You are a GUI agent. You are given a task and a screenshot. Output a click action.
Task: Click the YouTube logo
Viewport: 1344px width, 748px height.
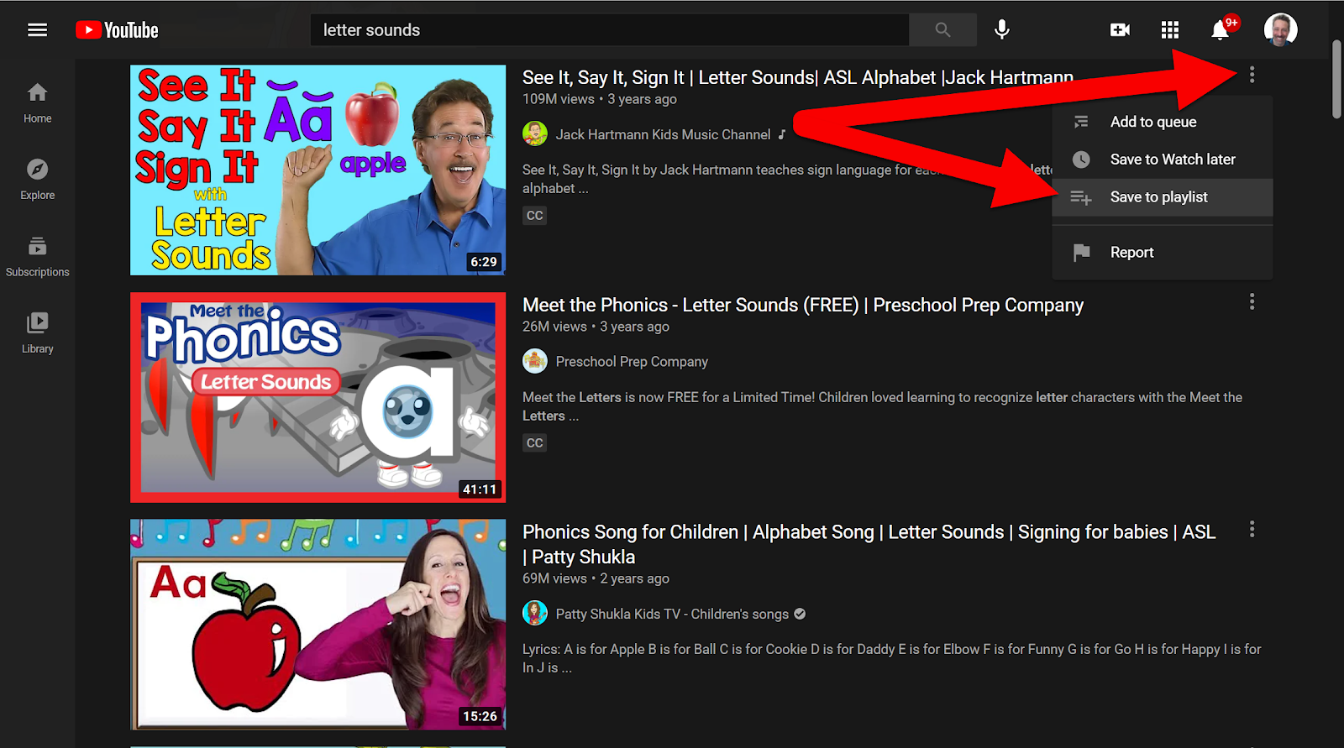[117, 30]
